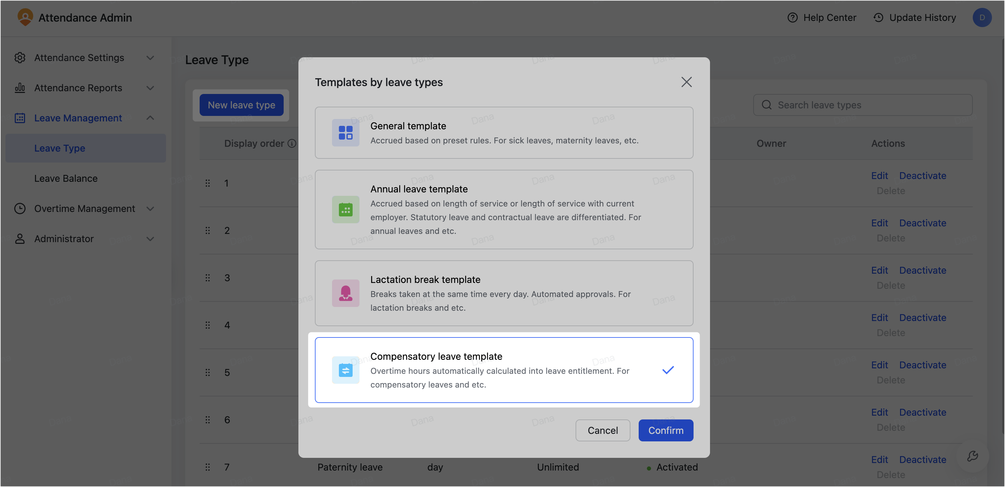Click the Overtime Management clock icon
Screen dimensions: 1005x487
pos(20,209)
